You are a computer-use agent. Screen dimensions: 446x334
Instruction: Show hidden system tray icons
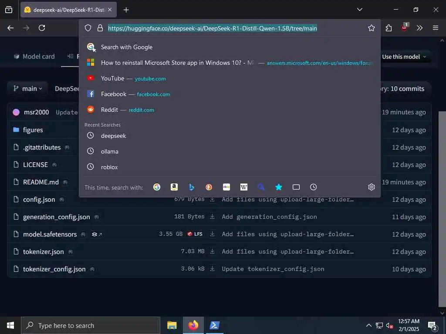(x=368, y=325)
